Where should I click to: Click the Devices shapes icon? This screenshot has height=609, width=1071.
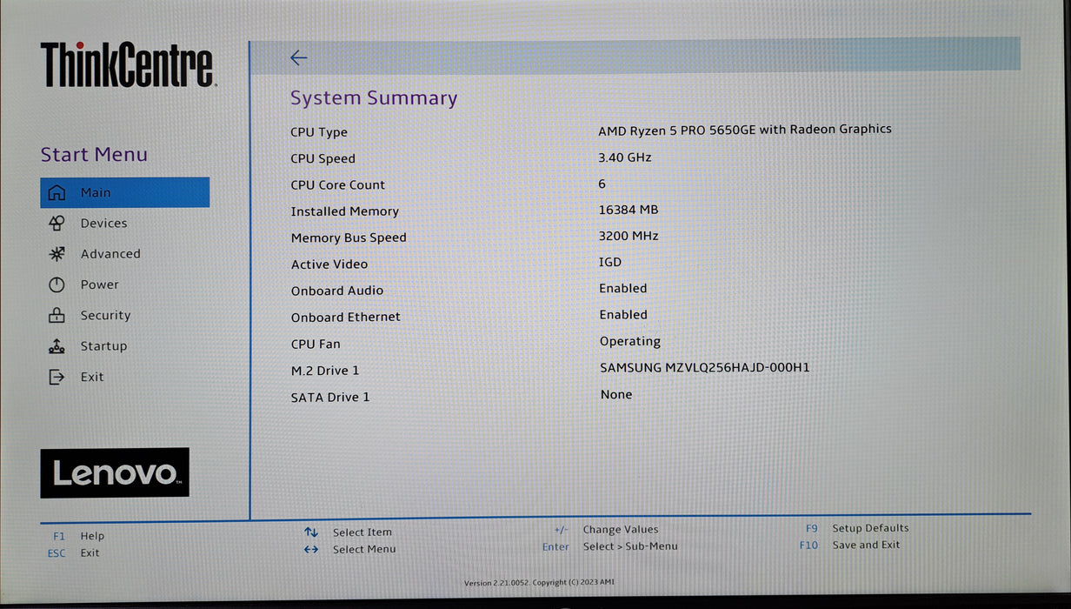(57, 224)
